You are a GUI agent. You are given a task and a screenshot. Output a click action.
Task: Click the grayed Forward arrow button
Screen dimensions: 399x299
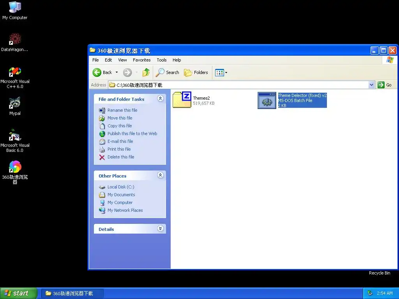(x=127, y=72)
